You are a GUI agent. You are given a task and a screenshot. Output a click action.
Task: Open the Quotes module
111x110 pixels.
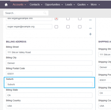point(82,4)
